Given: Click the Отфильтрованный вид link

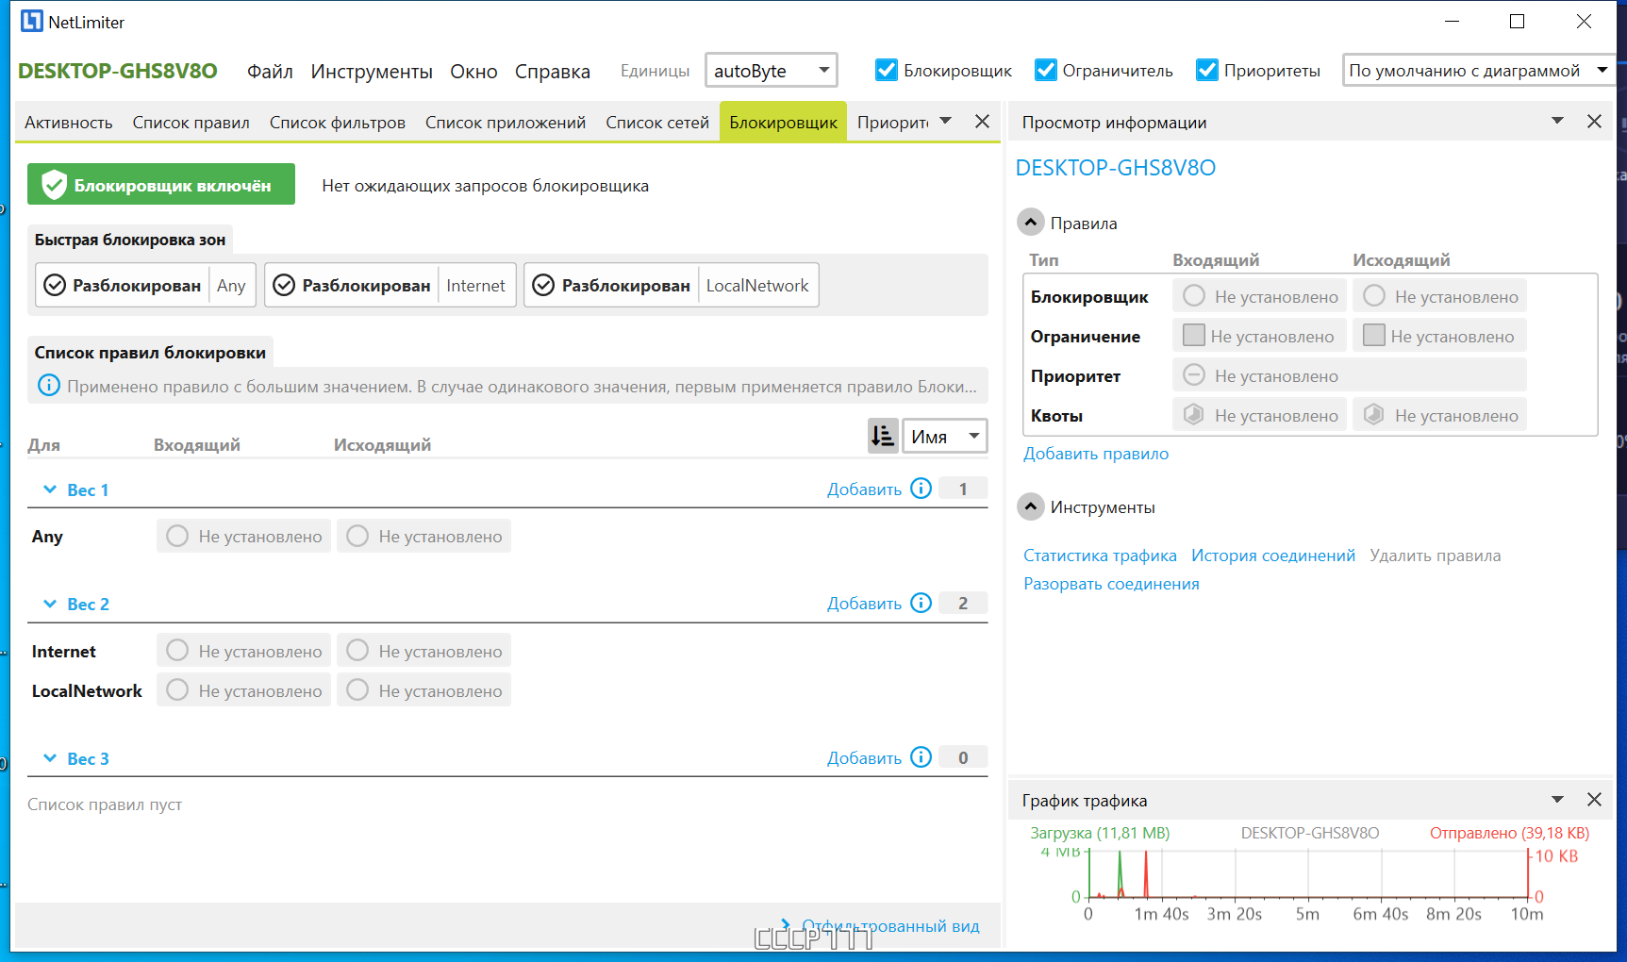Looking at the screenshot, I should pyautogui.click(x=890, y=925).
